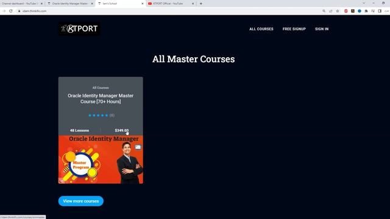
Task: Click the View more courses button
Action: pyautogui.click(x=81, y=201)
